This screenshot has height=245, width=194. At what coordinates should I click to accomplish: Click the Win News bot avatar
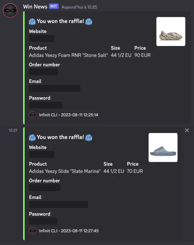pyautogui.click(x=10, y=10)
